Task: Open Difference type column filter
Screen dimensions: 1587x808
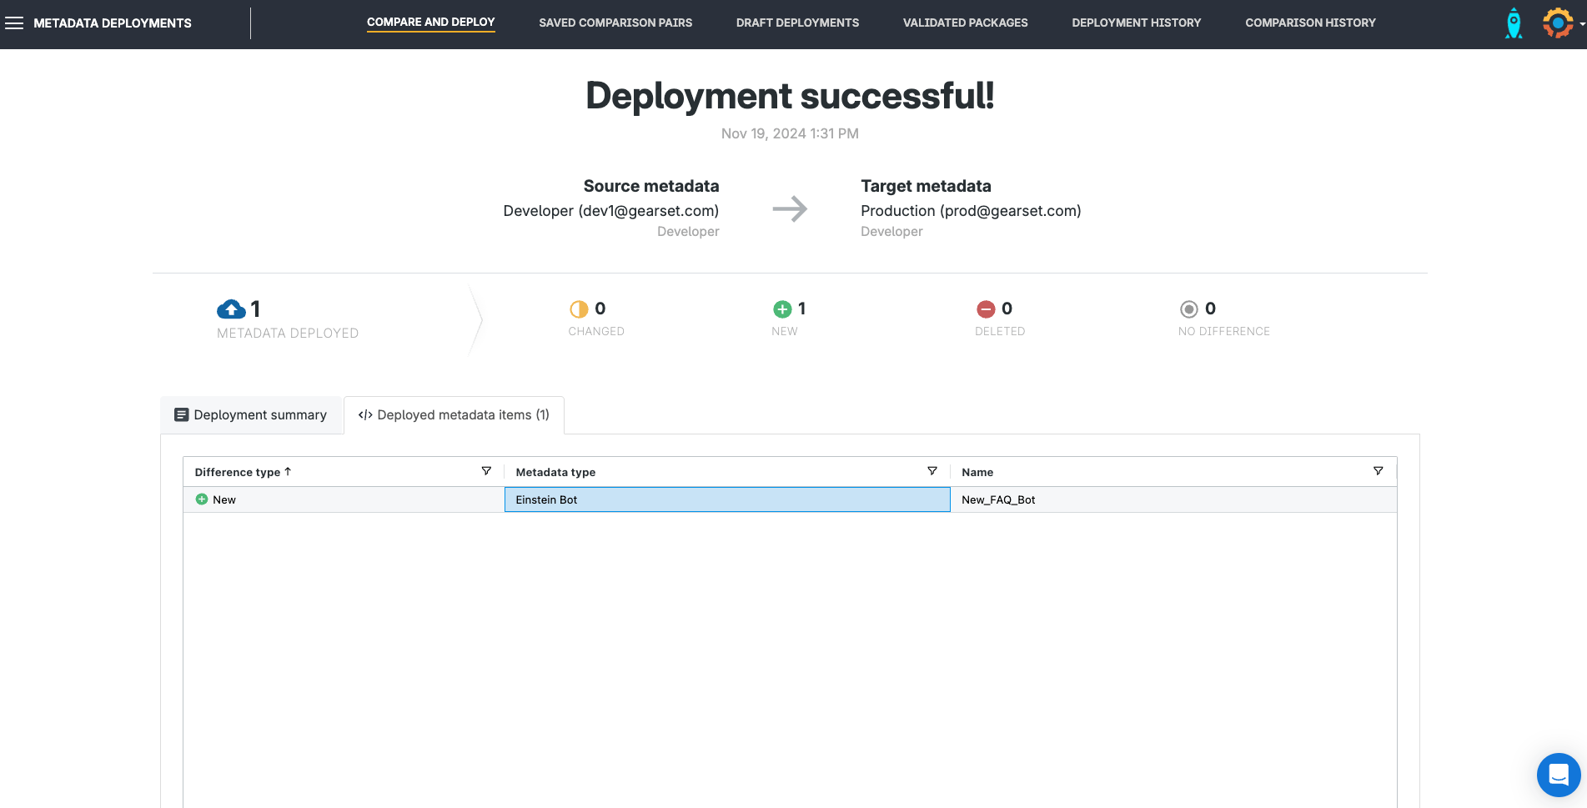Action: click(x=486, y=471)
